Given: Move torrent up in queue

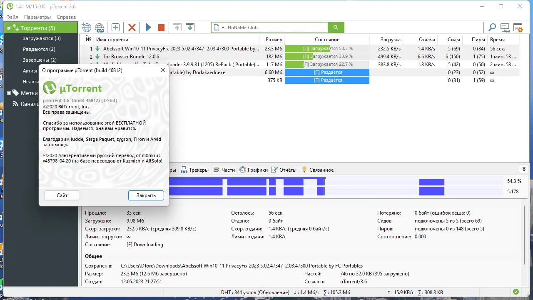Looking at the screenshot, I should click(x=177, y=27).
